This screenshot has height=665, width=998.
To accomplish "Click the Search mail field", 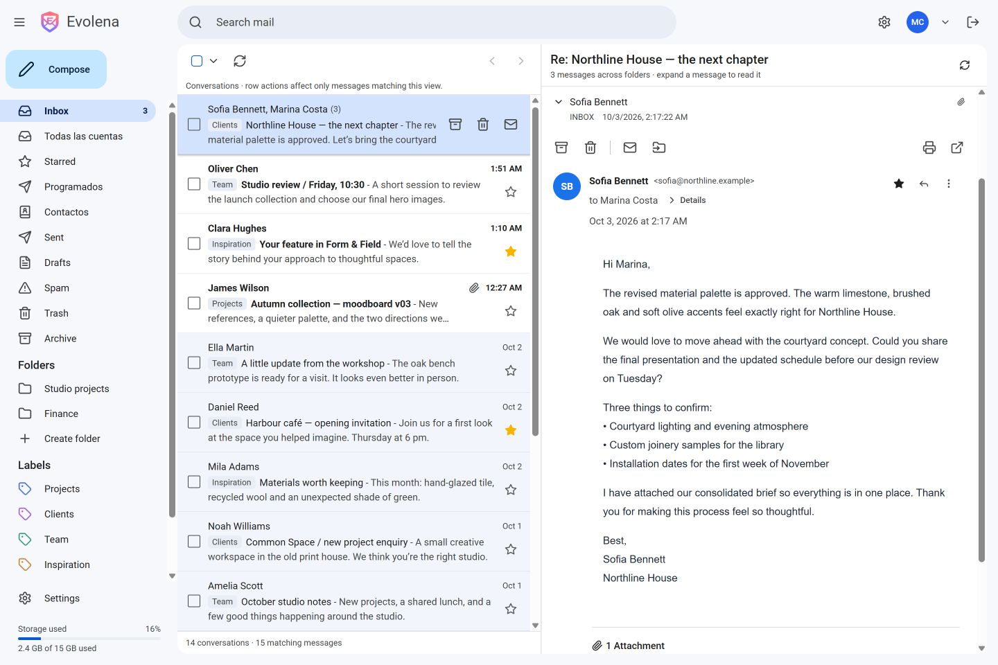I will tap(427, 22).
